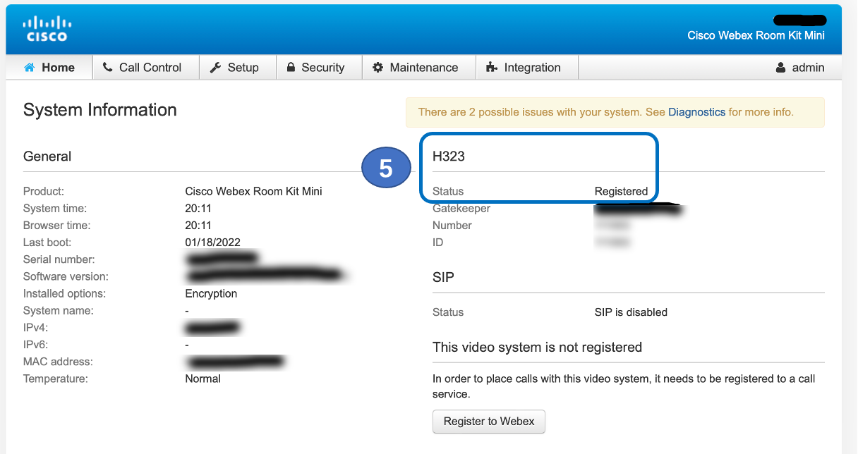The width and height of the screenshot is (858, 454).
Task: Click heading This video system is not registered
Action: pos(537,347)
